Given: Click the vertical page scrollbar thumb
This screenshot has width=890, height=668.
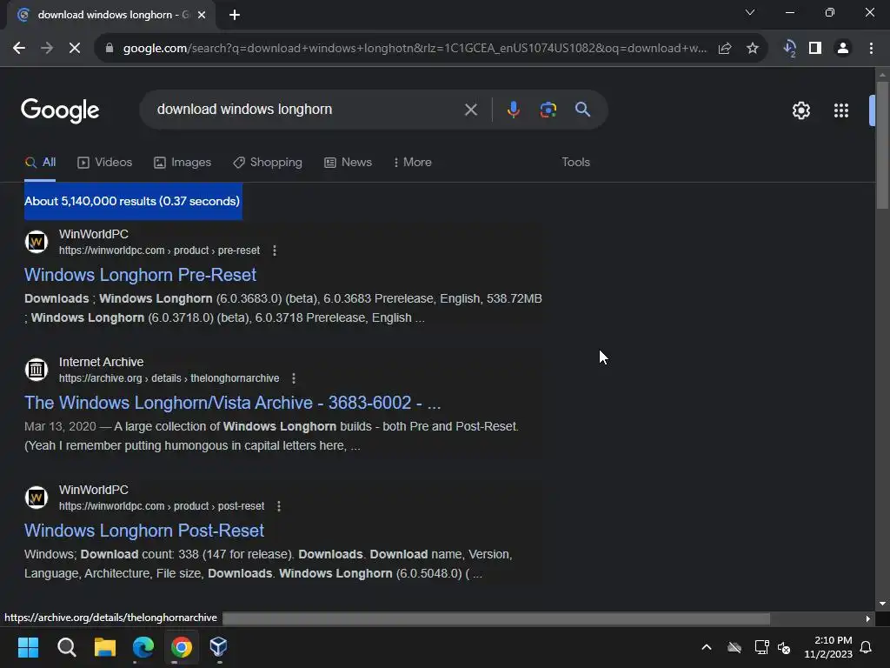Looking at the screenshot, I should (882, 145).
